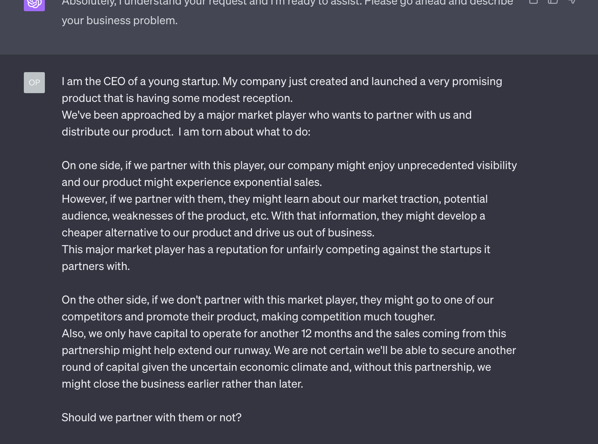
Task: Click 'I am the CEO of a young startup'
Action: tap(141, 81)
